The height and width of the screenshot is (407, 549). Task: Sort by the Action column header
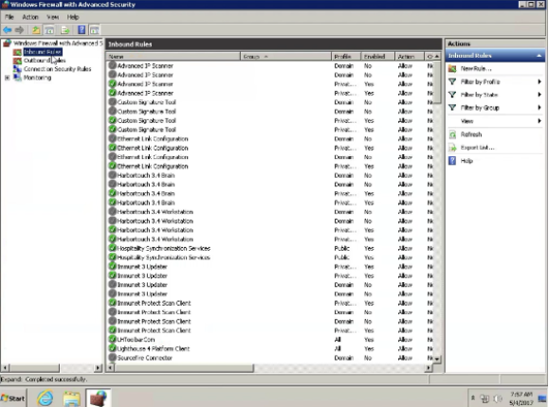[x=410, y=56]
